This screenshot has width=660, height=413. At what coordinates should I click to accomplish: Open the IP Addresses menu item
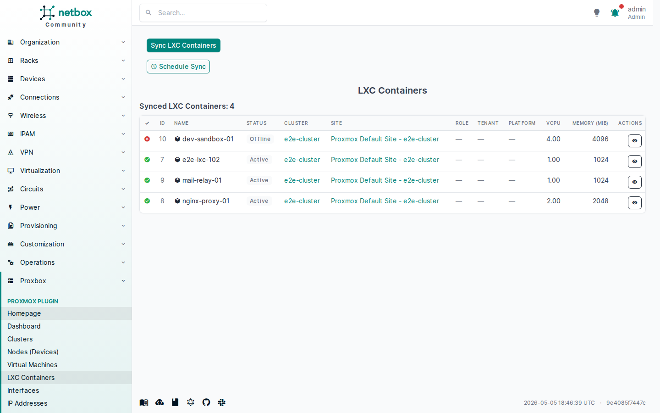(x=66, y=403)
